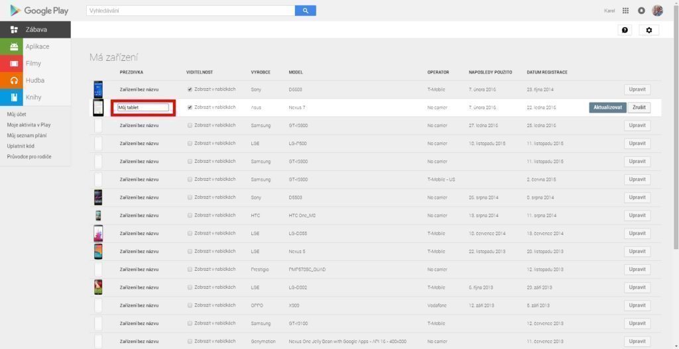Open the user profile avatar
The width and height of the screenshot is (679, 349).
point(657,11)
